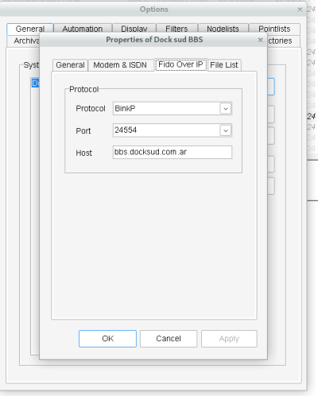Click the 24554 port combo field
This screenshot has width=318, height=396.
pyautogui.click(x=173, y=130)
